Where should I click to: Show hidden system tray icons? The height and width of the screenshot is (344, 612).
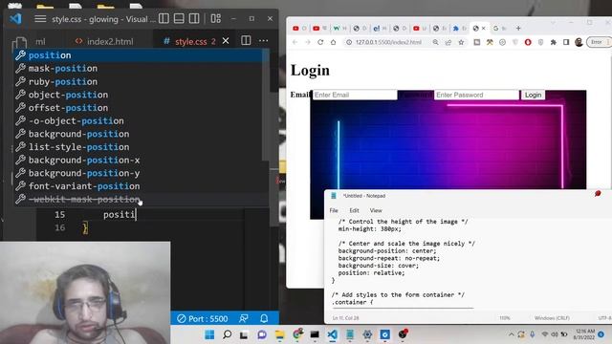(511, 334)
